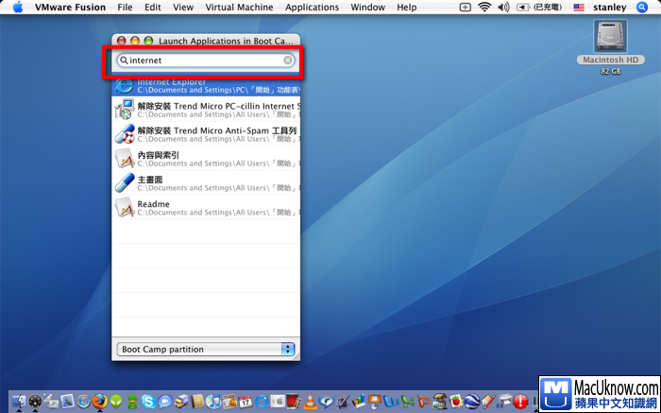The height and width of the screenshot is (413, 661).
Task: Launch Internet Explorer from the results list
Action: [203, 86]
